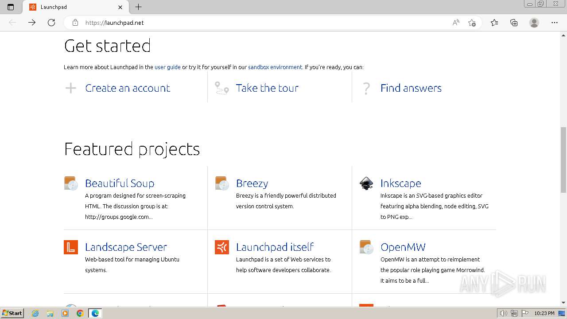
Task: Click the Breezy project icon
Action: pos(222,183)
